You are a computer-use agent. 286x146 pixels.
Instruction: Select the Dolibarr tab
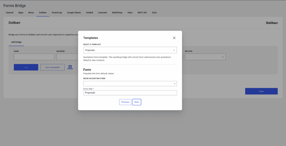tap(43, 13)
